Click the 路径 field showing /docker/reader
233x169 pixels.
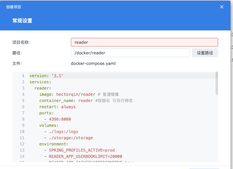(x=130, y=53)
